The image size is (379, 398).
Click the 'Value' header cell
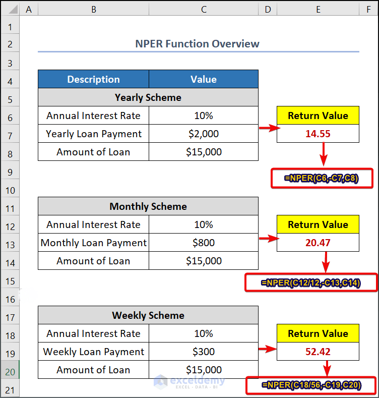(204, 79)
